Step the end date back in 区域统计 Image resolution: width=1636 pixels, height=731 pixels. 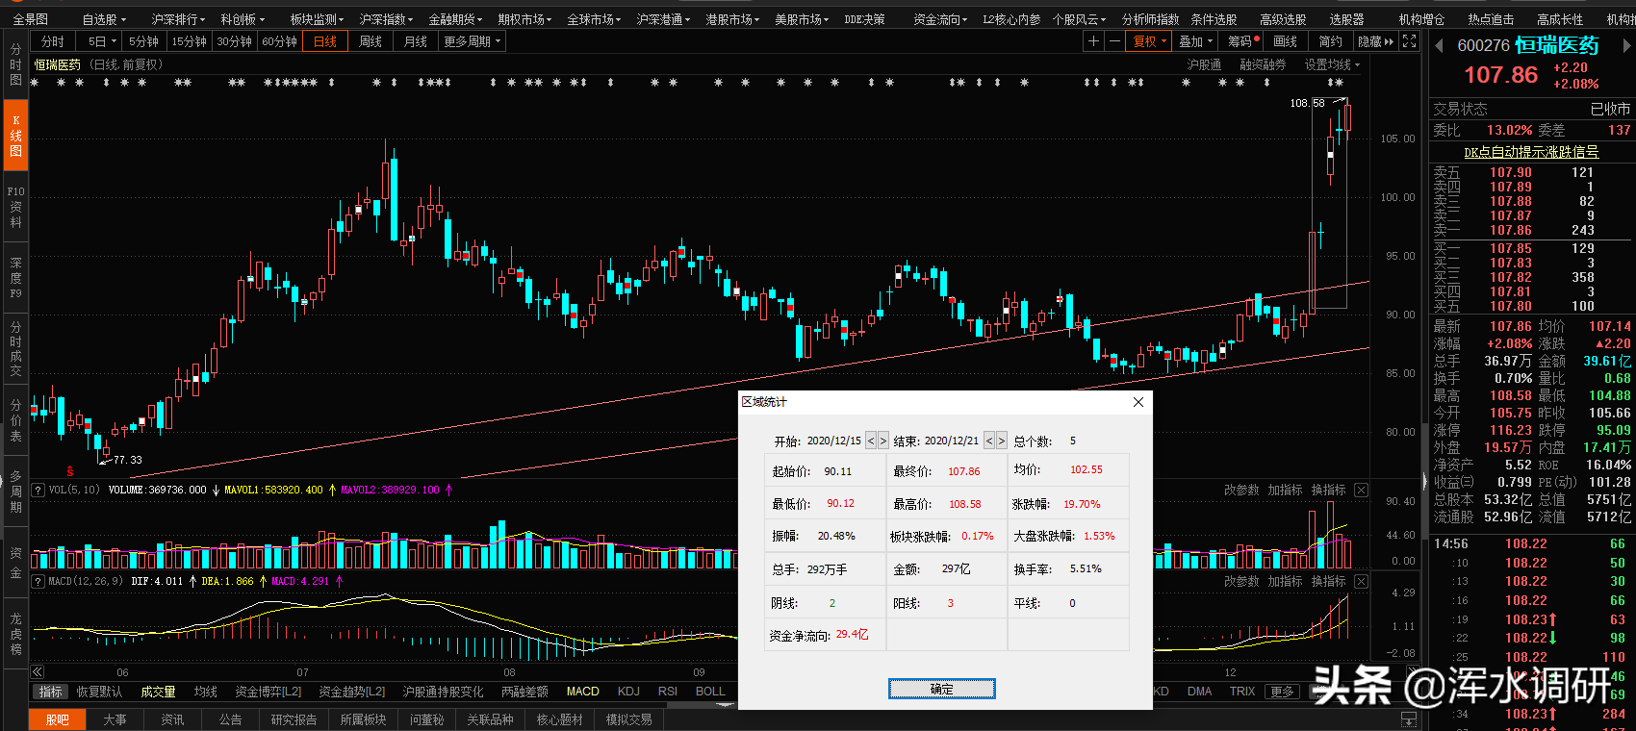pos(988,441)
